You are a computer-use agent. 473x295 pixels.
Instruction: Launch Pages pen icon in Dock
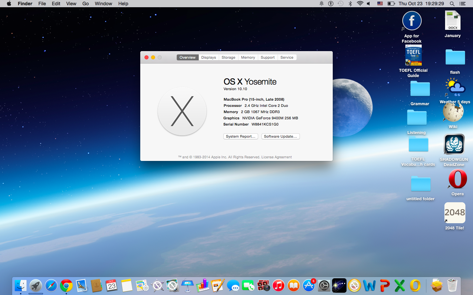(x=218, y=286)
